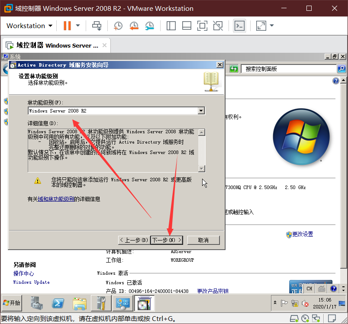This screenshot has height=324, width=348.
Task: Click the 取消 button in wizard
Action: click(203, 240)
